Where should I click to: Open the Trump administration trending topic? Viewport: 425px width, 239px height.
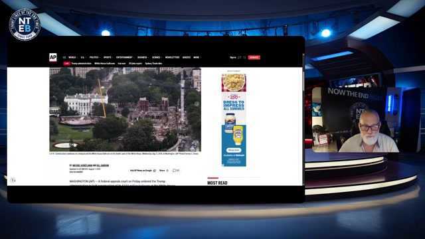coord(81,64)
